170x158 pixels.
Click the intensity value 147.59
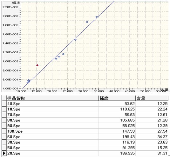click(128, 131)
